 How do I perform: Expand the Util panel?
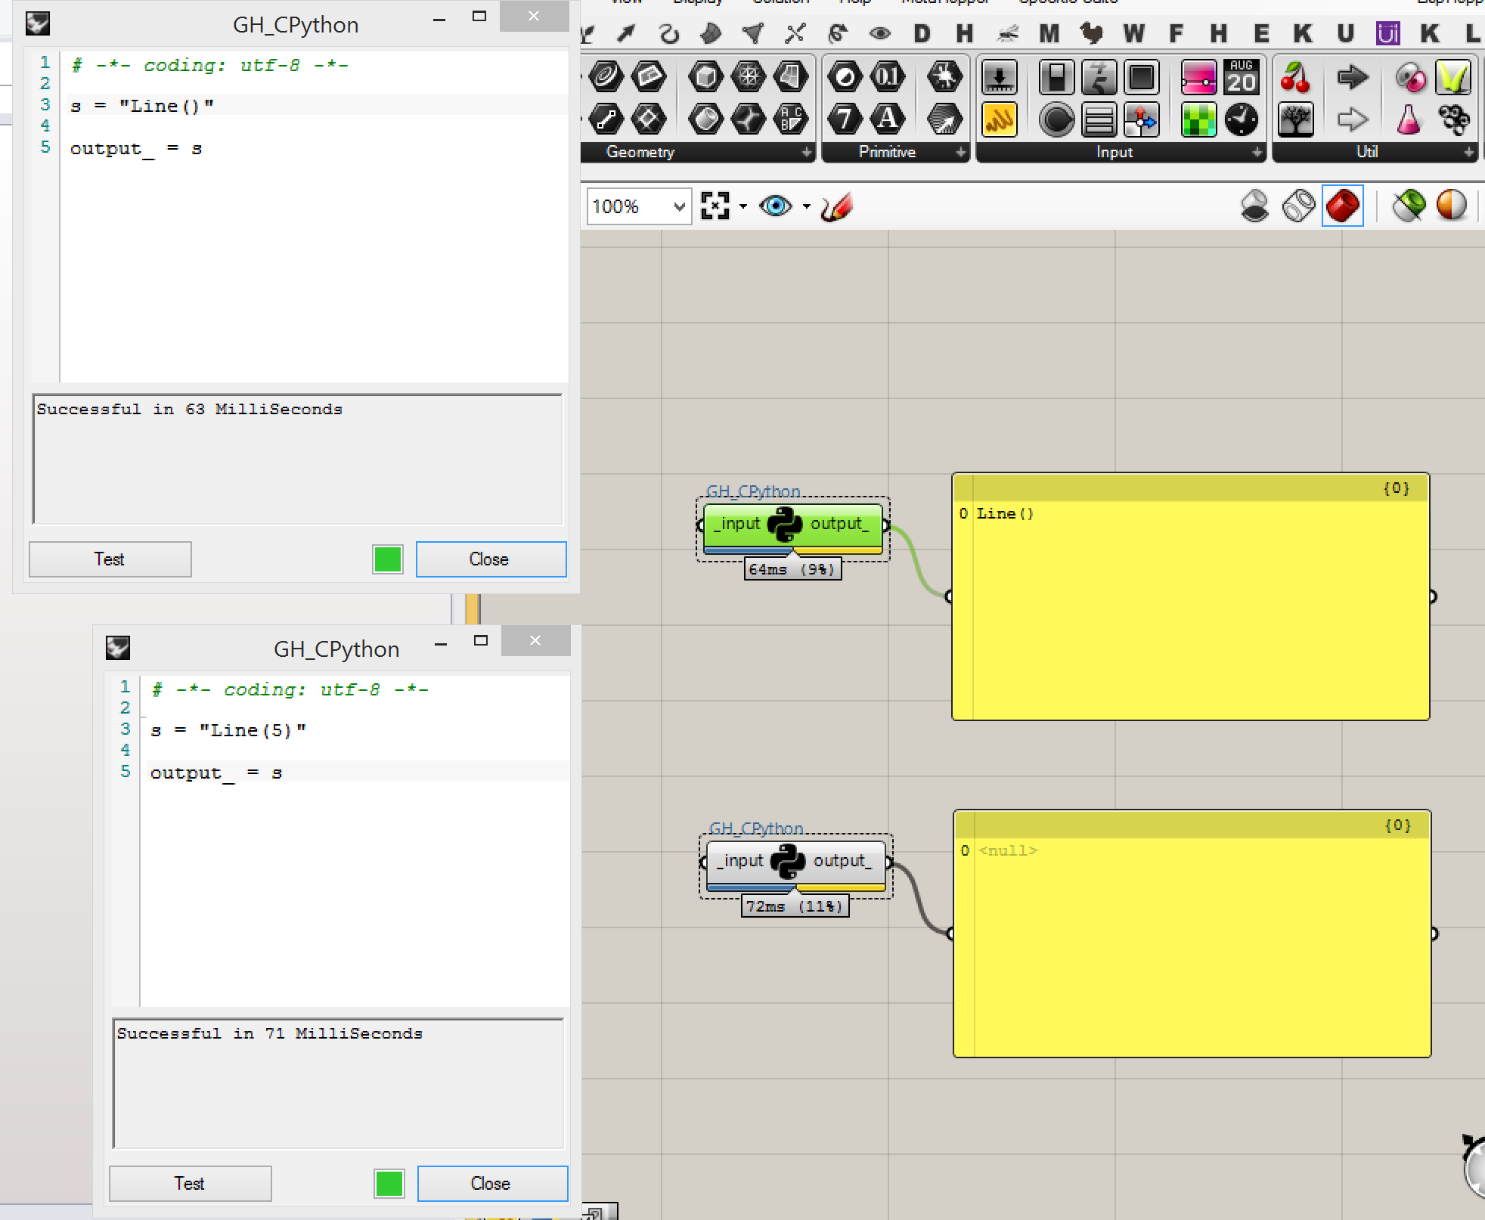pyautogui.click(x=1468, y=153)
